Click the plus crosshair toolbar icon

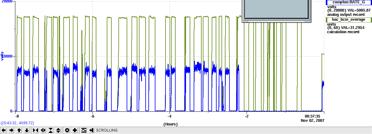click(x=75, y=130)
